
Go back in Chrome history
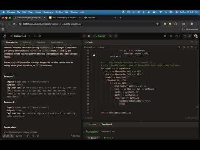click(x=3, y=24)
